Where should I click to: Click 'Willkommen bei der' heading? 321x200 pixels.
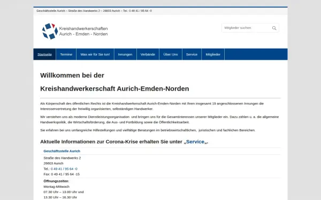(x=72, y=75)
